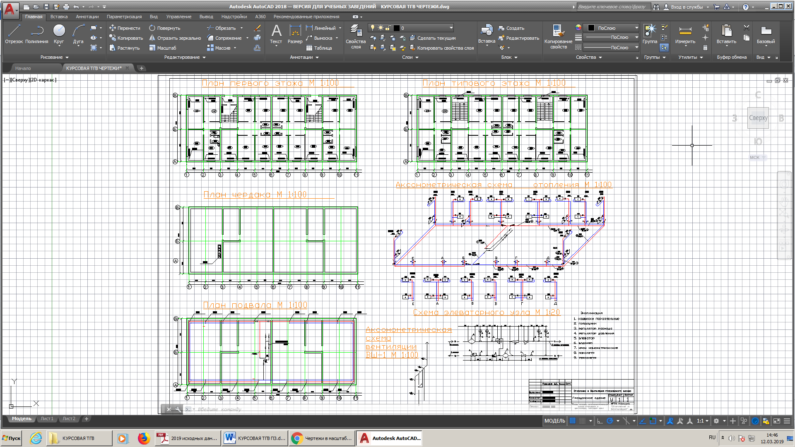Open the annotation scale 1:1 dropdown

pos(703,421)
